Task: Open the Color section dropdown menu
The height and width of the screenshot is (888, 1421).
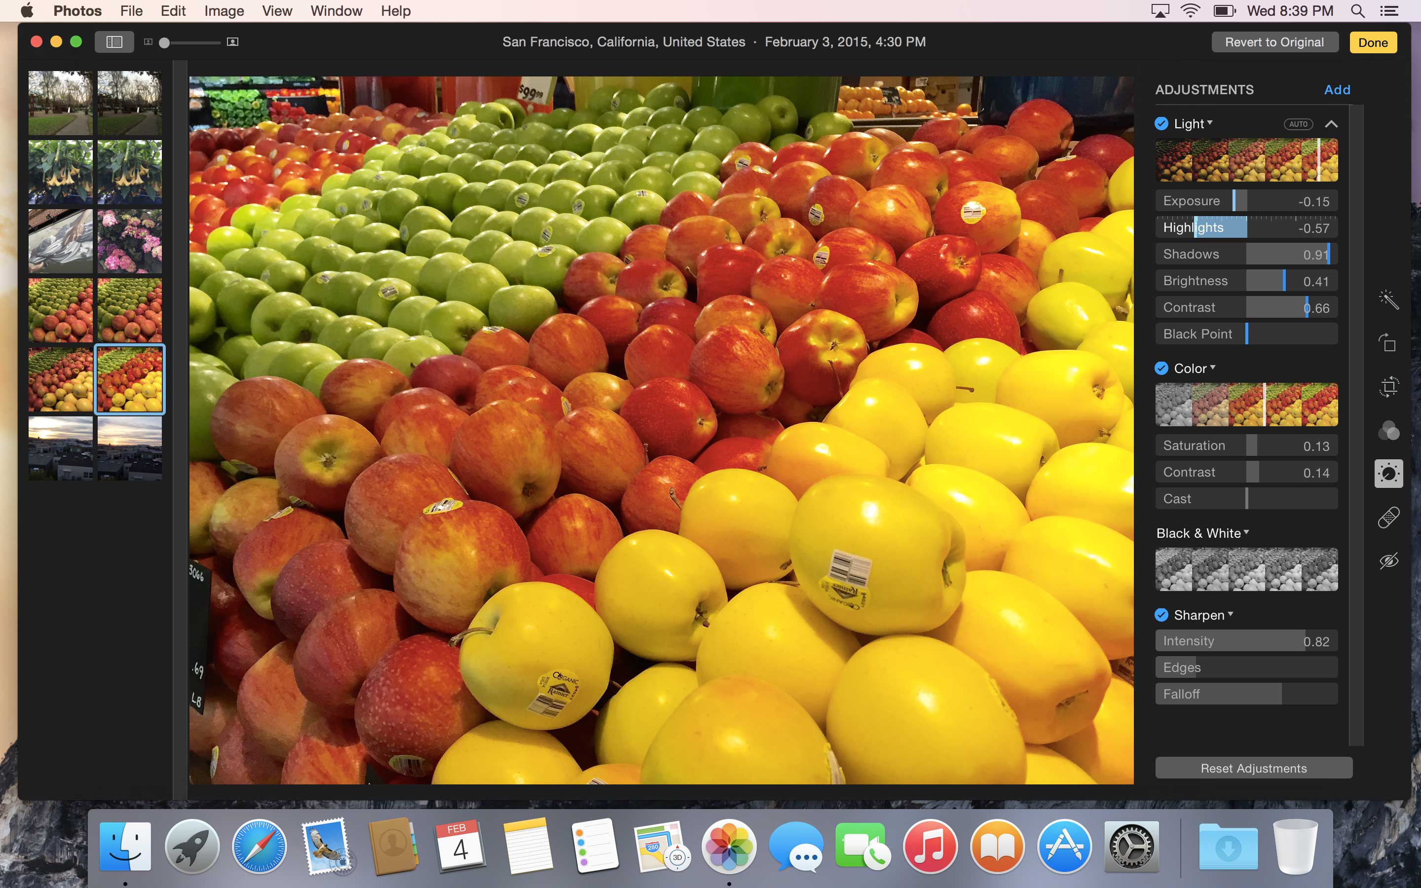Action: (1213, 367)
